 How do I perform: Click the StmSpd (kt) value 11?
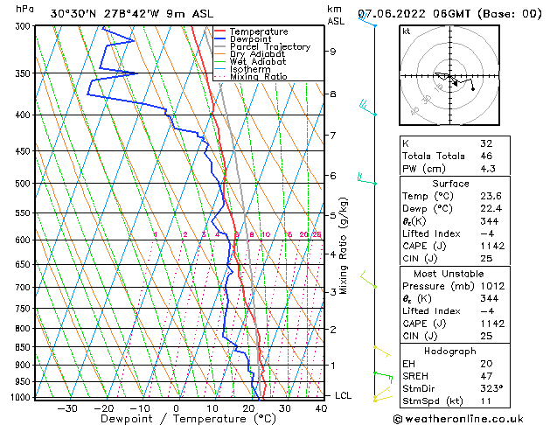(486, 401)
